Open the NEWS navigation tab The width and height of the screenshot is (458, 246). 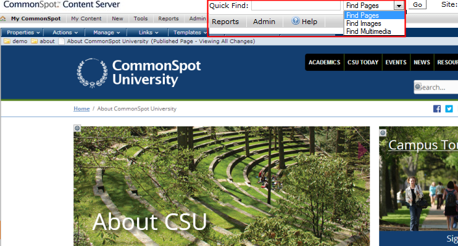click(x=422, y=62)
